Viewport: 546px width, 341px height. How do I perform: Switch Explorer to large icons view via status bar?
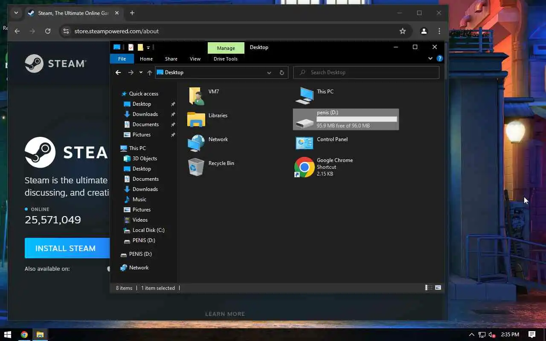pyautogui.click(x=438, y=288)
